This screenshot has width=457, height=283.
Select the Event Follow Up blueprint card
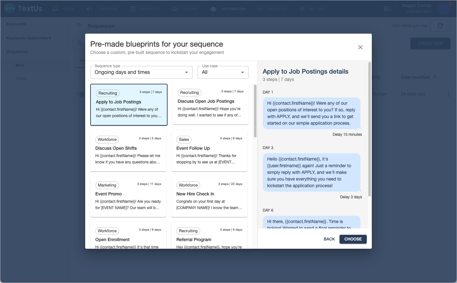[209, 151]
